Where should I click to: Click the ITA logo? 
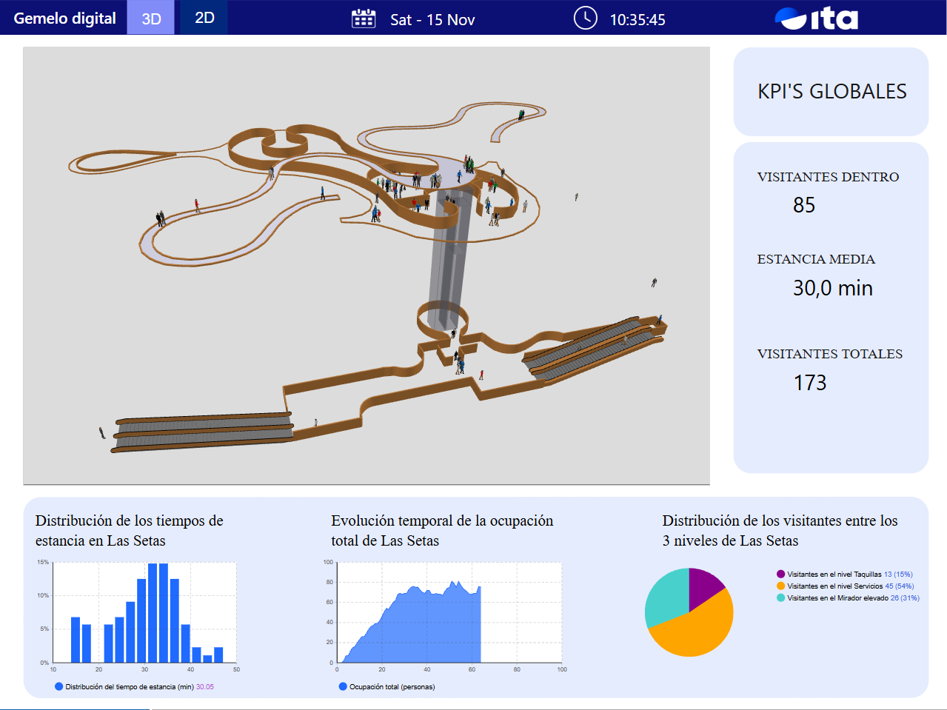[816, 19]
